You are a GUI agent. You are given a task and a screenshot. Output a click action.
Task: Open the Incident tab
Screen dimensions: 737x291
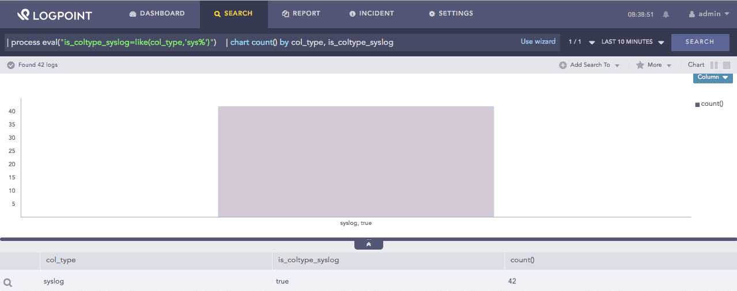pos(372,13)
